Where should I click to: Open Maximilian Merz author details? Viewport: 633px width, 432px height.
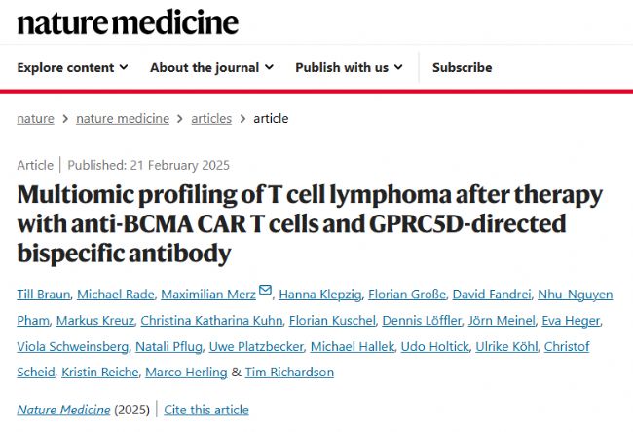click(x=209, y=294)
